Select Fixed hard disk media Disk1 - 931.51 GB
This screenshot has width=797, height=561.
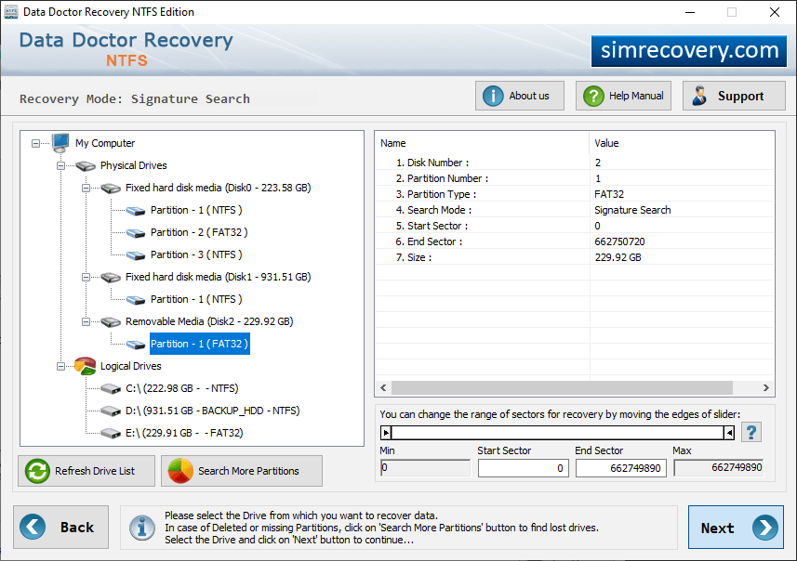coord(218,277)
